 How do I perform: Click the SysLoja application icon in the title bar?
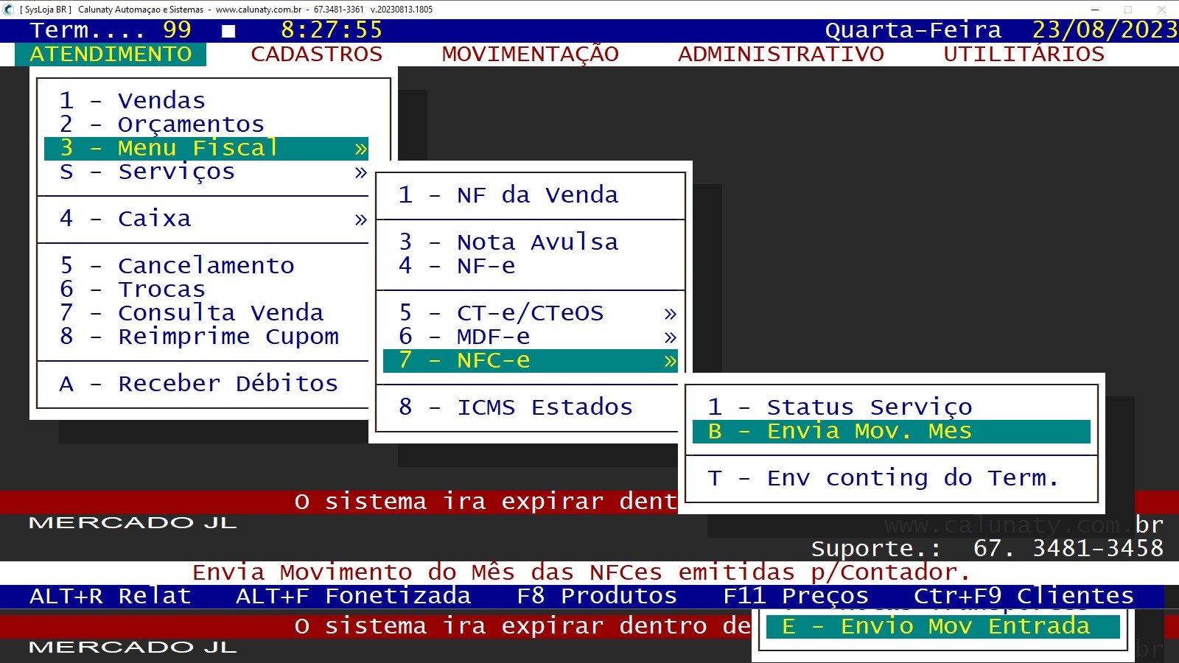tap(8, 9)
